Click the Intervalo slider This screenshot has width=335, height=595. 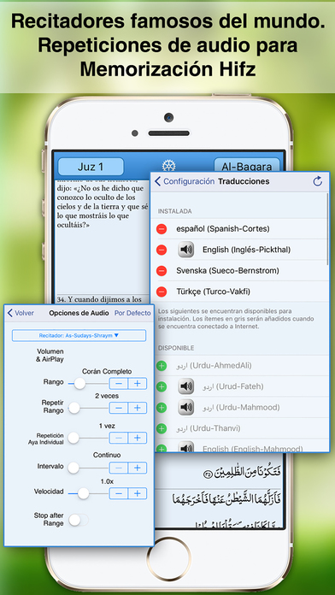88,468
